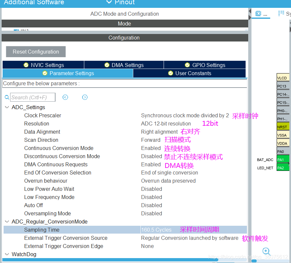Screen dimensions: 291x263
Task: Collapse the ADC_Settings section
Action: pyautogui.click(x=7, y=107)
